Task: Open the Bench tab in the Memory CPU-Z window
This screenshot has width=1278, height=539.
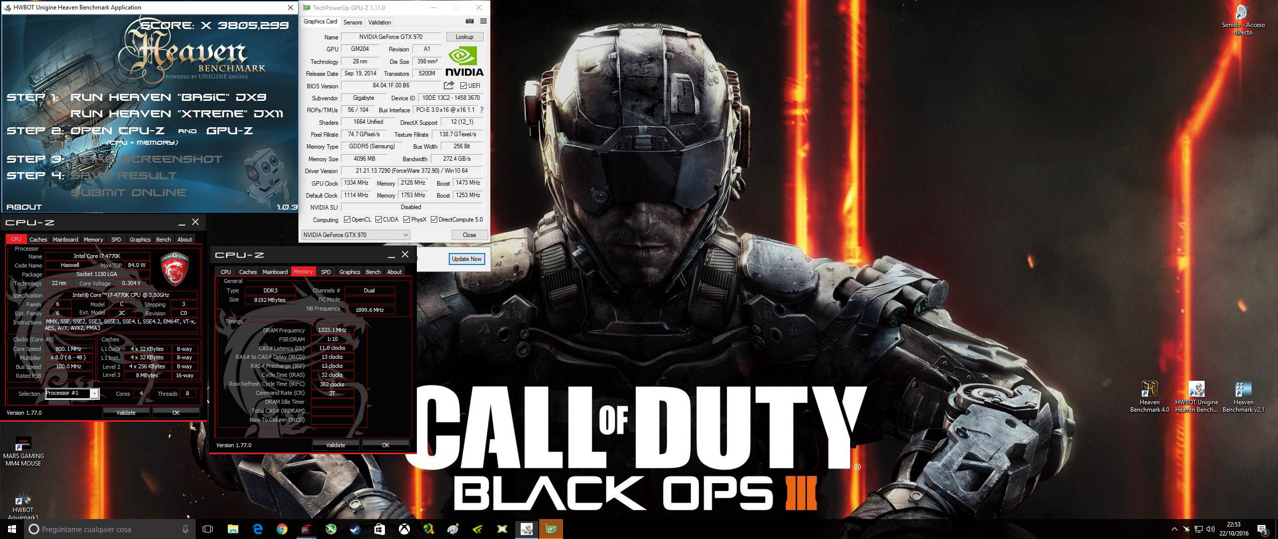Action: click(x=373, y=272)
